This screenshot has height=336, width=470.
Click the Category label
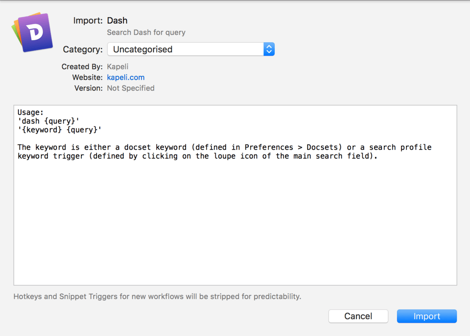pos(83,49)
